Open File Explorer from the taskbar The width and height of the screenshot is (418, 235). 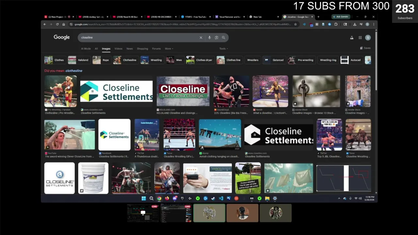pyautogui.click(x=267, y=198)
